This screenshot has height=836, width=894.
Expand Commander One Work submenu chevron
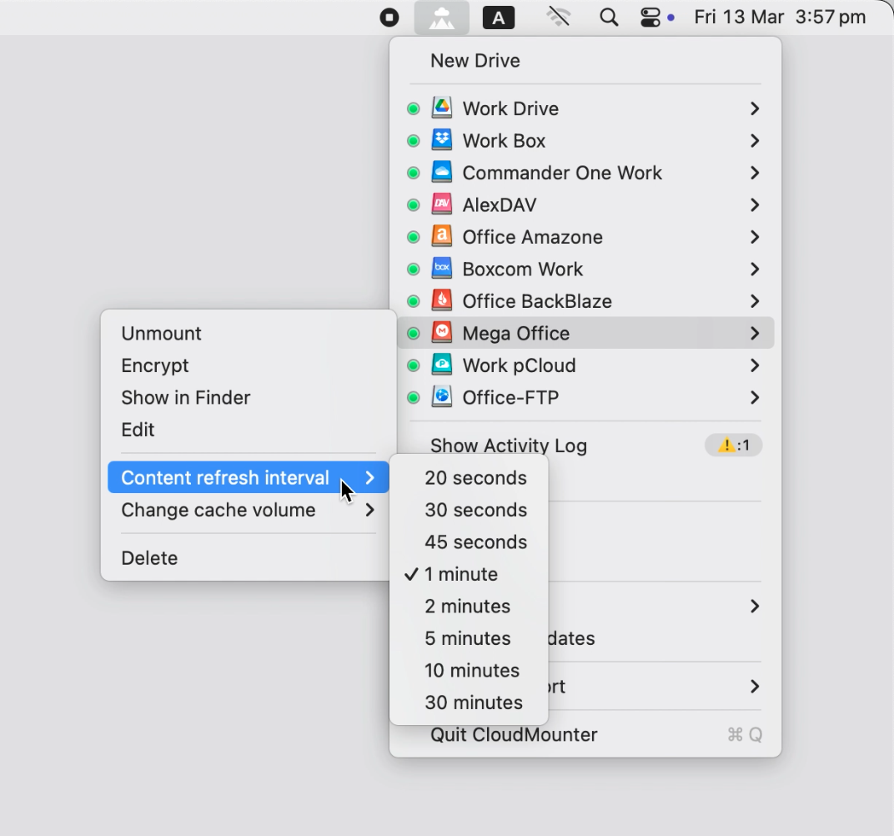click(754, 173)
